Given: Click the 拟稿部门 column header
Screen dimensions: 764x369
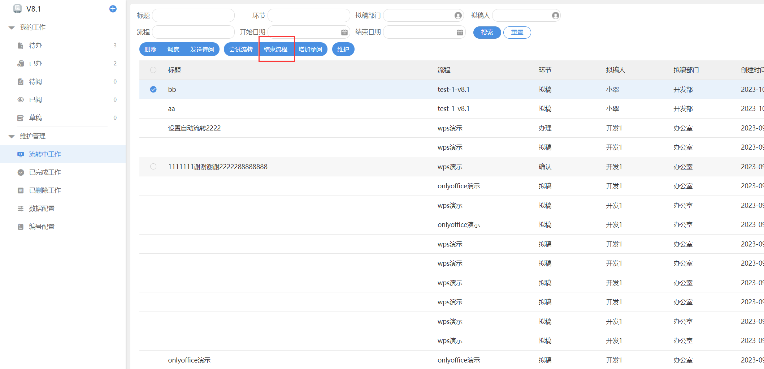Looking at the screenshot, I should (x=686, y=70).
